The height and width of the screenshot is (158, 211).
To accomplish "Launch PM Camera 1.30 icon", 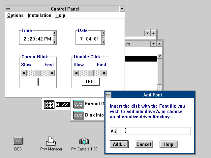I will 84,141.
